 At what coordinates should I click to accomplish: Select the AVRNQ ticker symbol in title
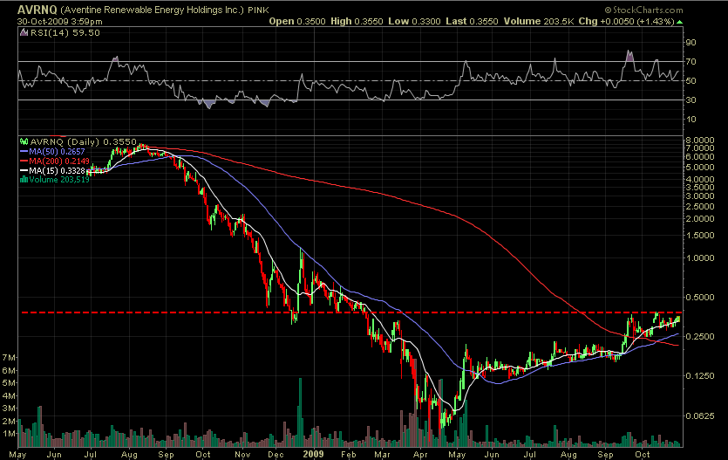click(37, 10)
